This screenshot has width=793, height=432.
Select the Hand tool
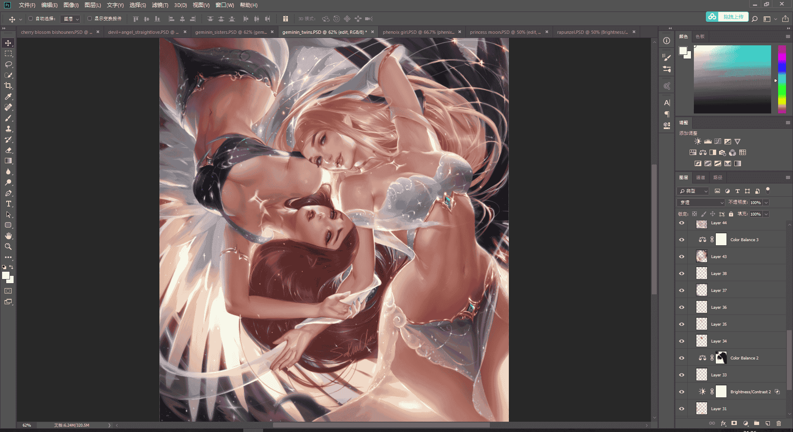[x=8, y=236]
